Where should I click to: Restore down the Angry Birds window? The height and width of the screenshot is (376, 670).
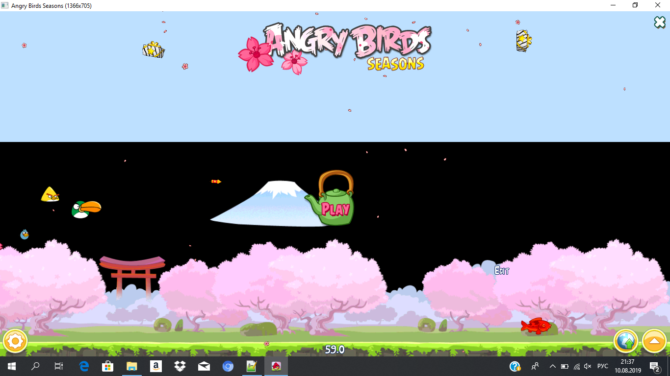[x=636, y=5]
